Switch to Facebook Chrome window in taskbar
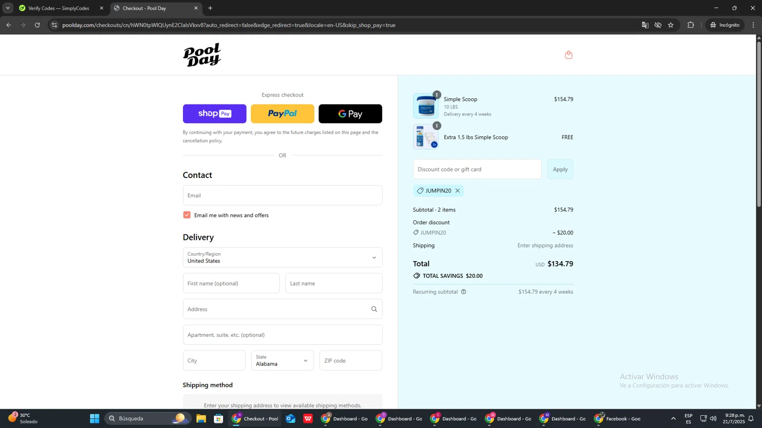The image size is (762, 428). tap(618, 418)
